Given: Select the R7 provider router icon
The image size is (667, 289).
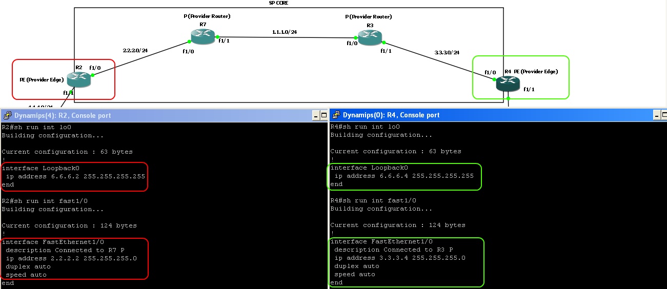Looking at the screenshot, I should point(203,36).
